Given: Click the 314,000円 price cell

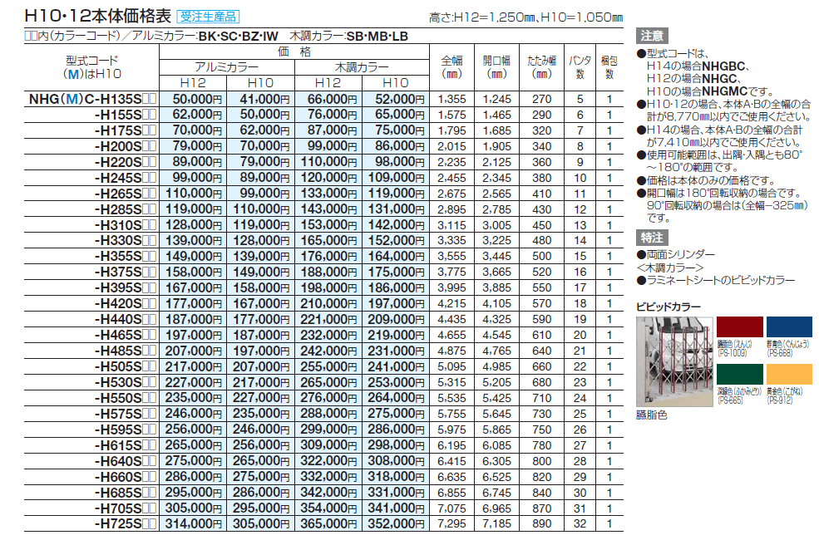Looking at the screenshot, I should coord(193,524).
